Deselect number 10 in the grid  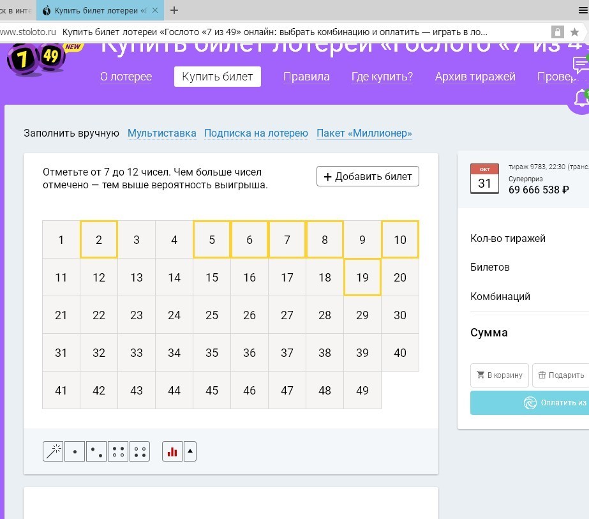pyautogui.click(x=400, y=239)
